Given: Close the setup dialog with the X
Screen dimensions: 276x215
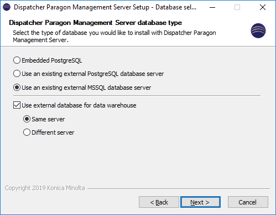Looking at the screenshot, I should pos(263,7).
